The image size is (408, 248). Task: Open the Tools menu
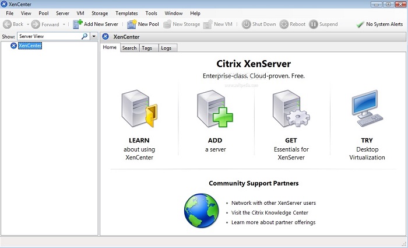[151, 13]
